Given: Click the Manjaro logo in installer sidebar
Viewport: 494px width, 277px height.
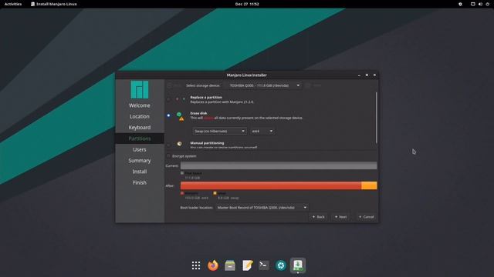Looking at the screenshot, I should 140,90.
